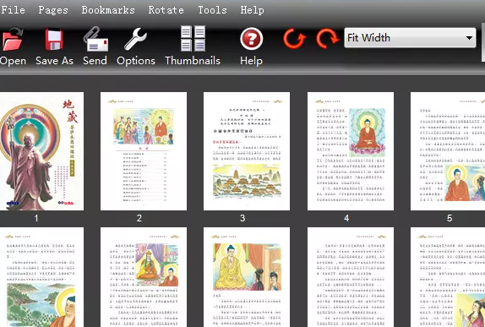Open the Rotate menu
This screenshot has height=327, width=485.
click(x=166, y=10)
